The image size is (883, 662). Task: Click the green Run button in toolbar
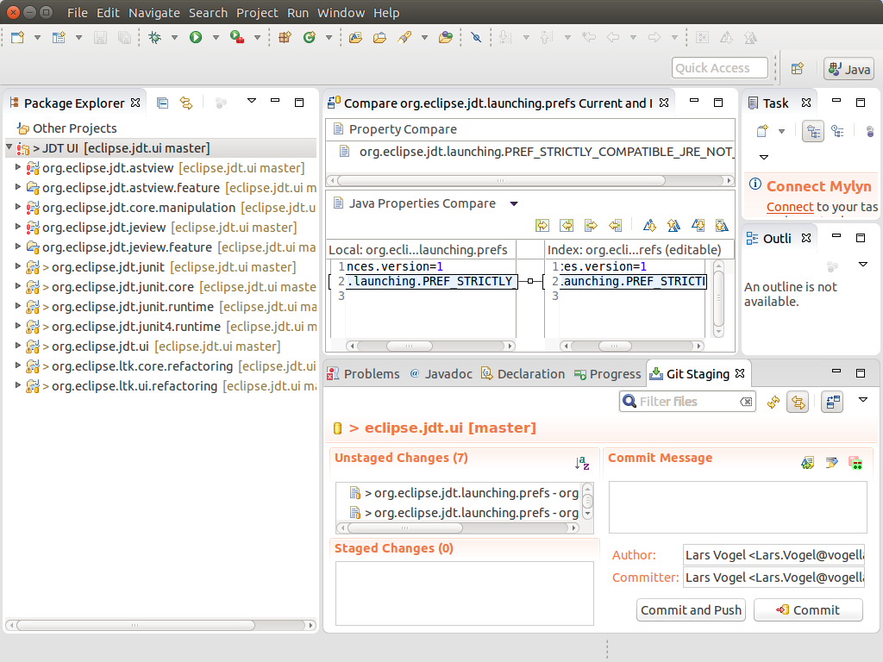click(196, 38)
